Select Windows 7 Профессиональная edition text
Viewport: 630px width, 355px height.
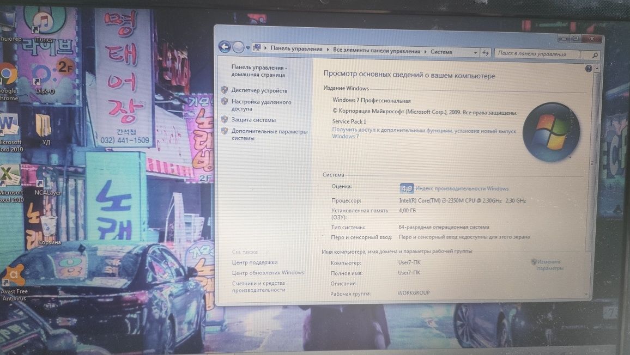click(x=372, y=100)
